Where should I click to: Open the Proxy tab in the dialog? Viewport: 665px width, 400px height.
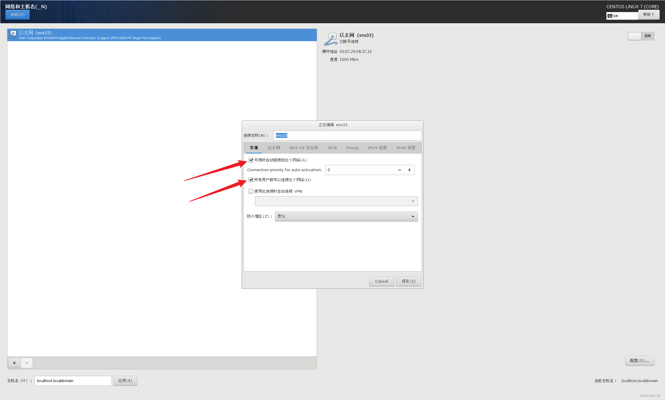[x=352, y=148]
